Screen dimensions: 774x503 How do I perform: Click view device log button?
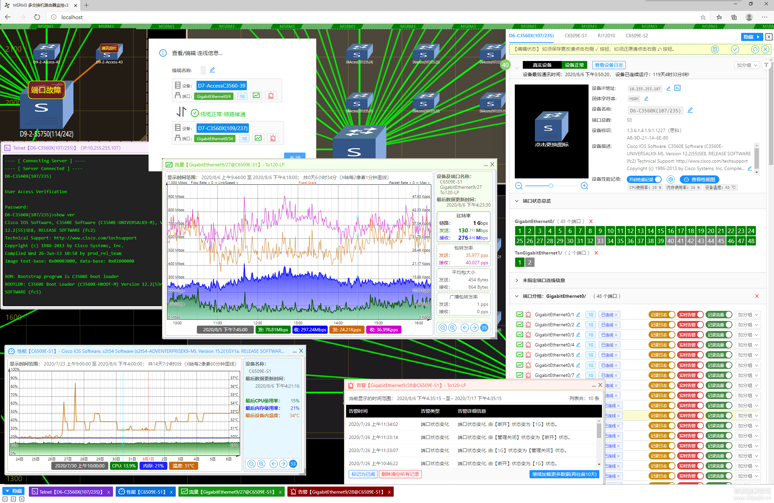tap(609, 65)
